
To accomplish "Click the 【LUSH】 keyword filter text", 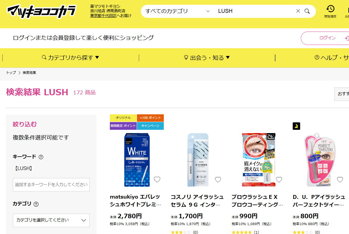I will tap(23, 169).
